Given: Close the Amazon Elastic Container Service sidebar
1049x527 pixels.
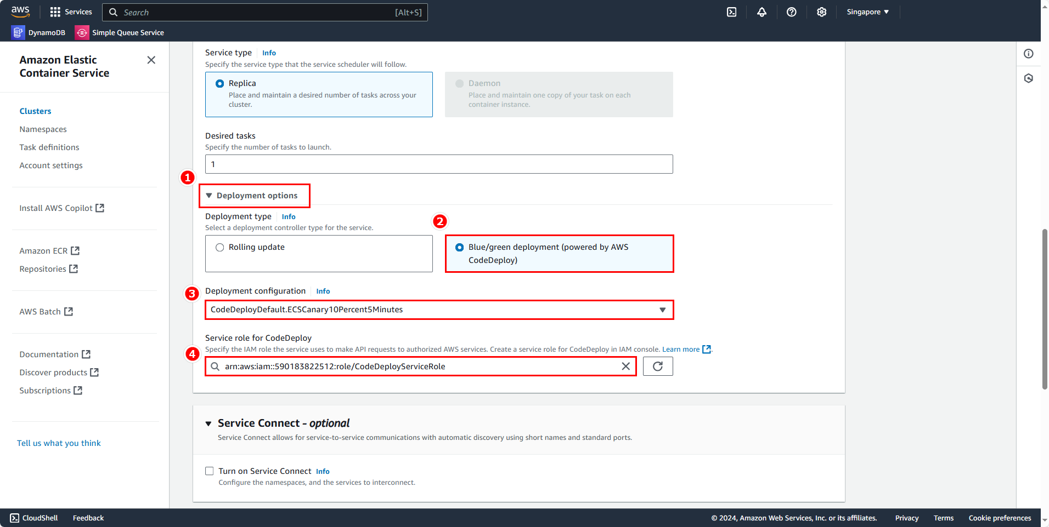Looking at the screenshot, I should [151, 60].
